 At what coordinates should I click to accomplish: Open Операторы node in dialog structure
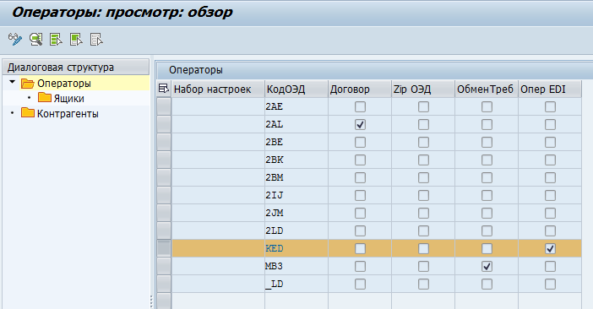point(64,84)
